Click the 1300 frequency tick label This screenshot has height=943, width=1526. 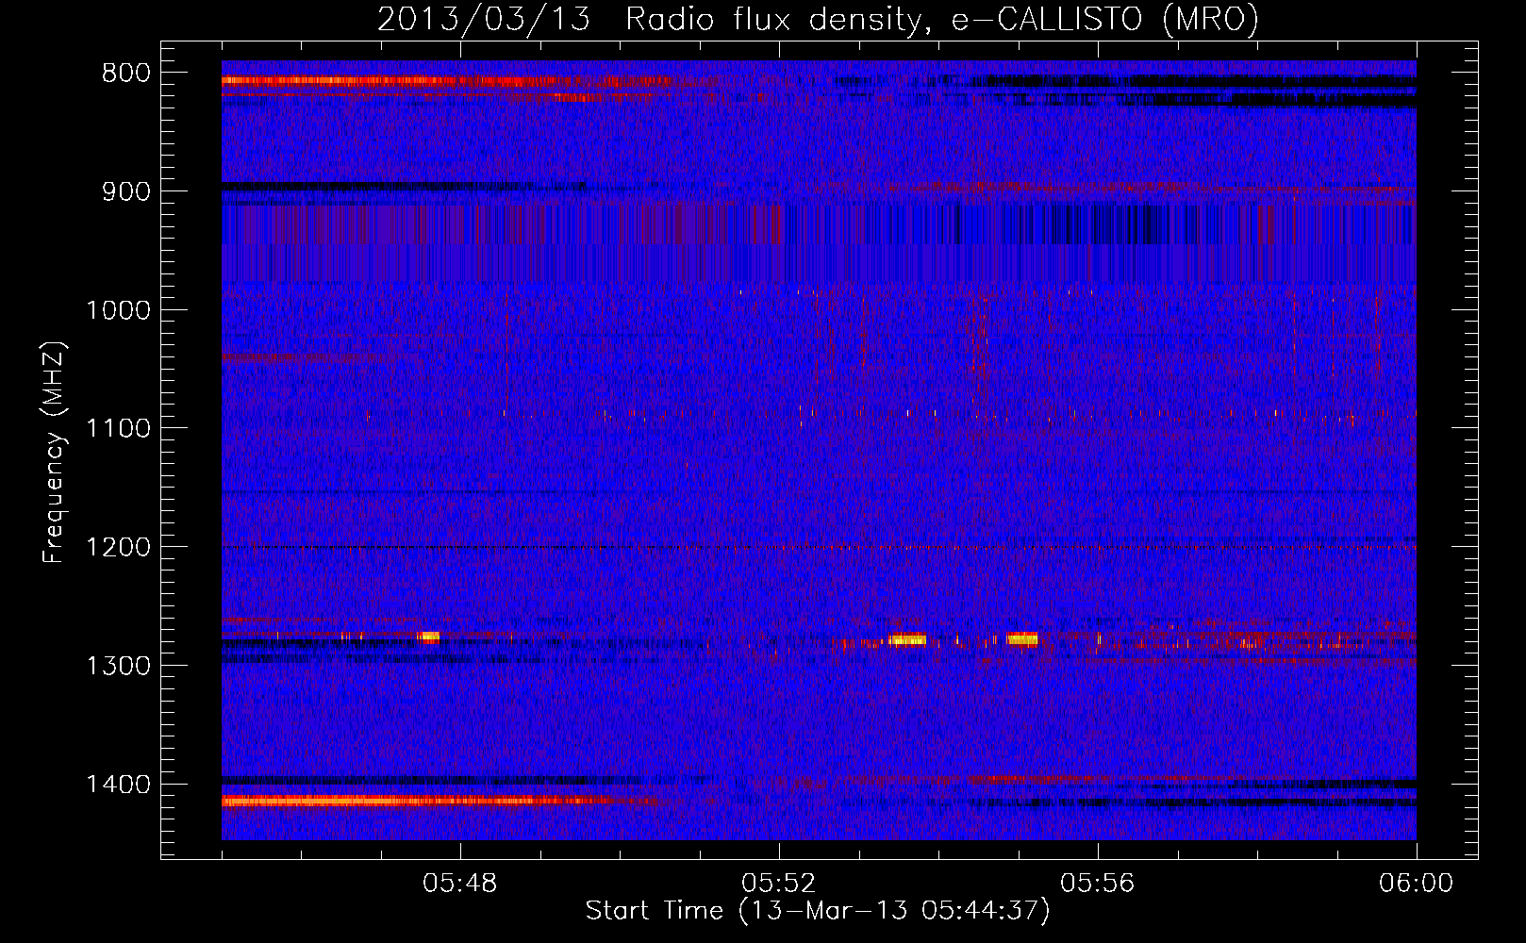118,666
